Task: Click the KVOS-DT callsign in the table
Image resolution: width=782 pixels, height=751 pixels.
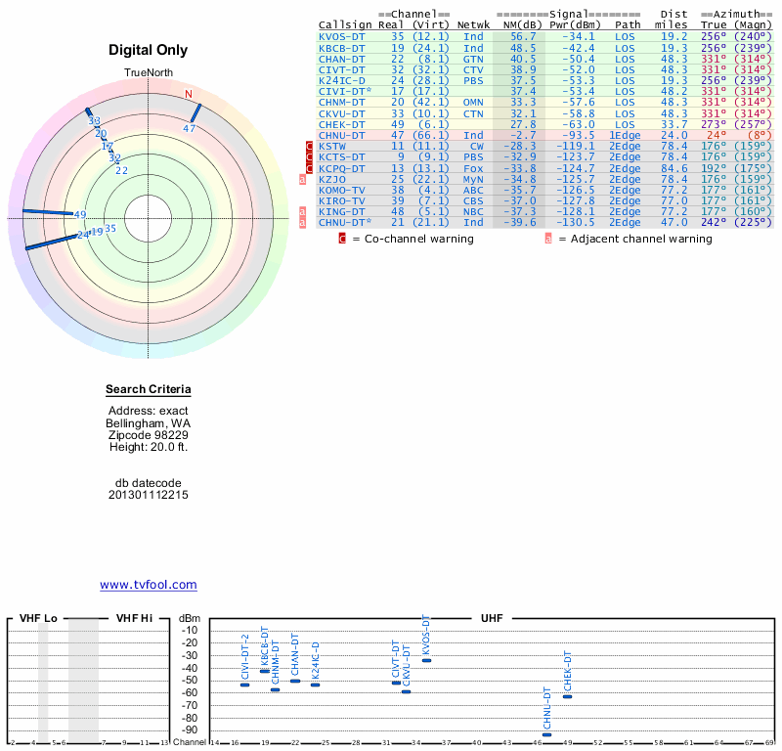Action: [x=342, y=36]
